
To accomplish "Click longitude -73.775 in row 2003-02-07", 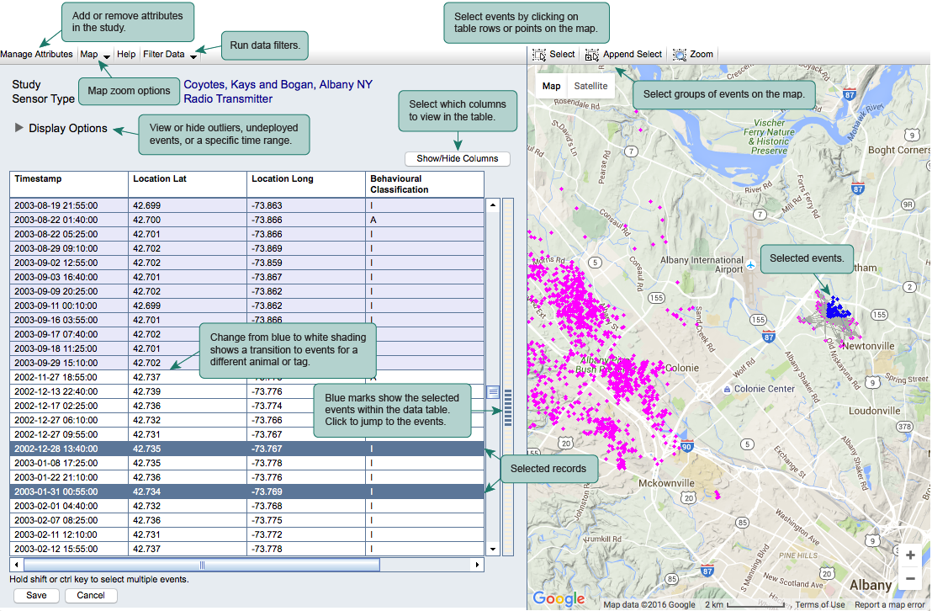I will 267,520.
